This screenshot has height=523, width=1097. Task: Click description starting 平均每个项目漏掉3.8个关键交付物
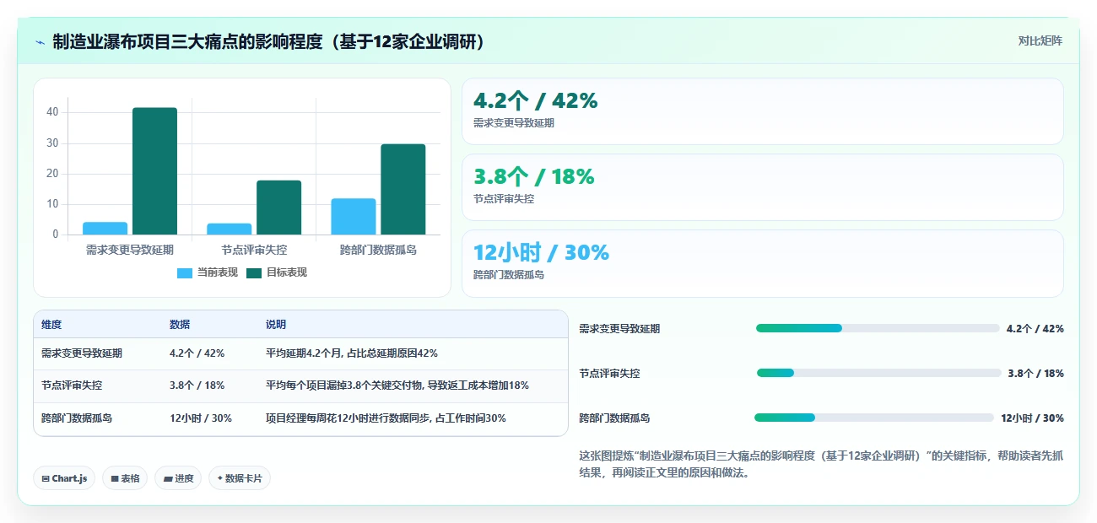tap(397, 386)
